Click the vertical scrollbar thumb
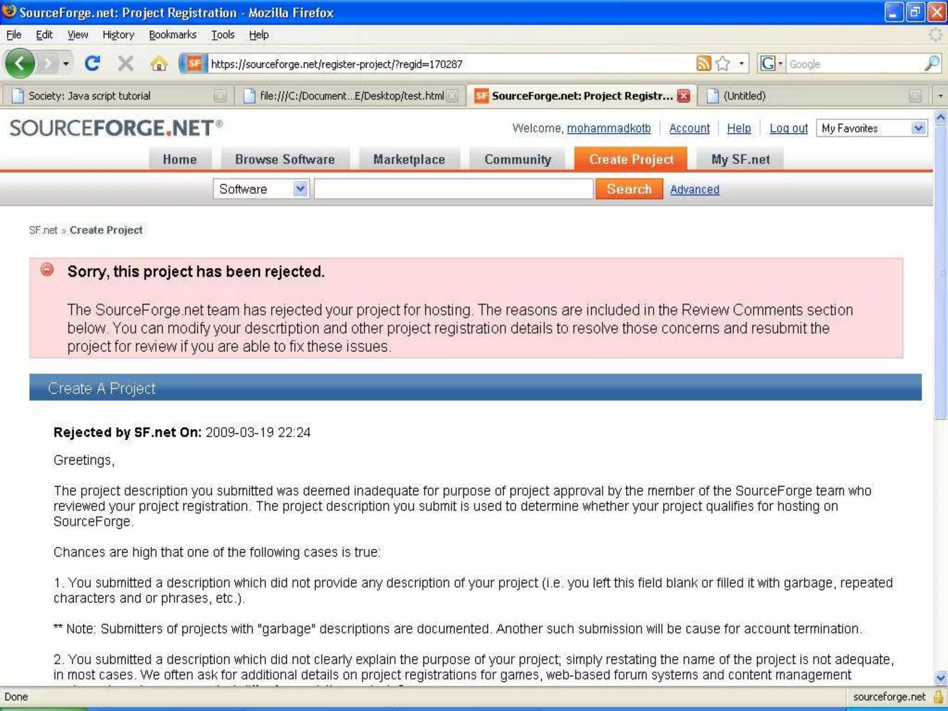 [x=940, y=272]
